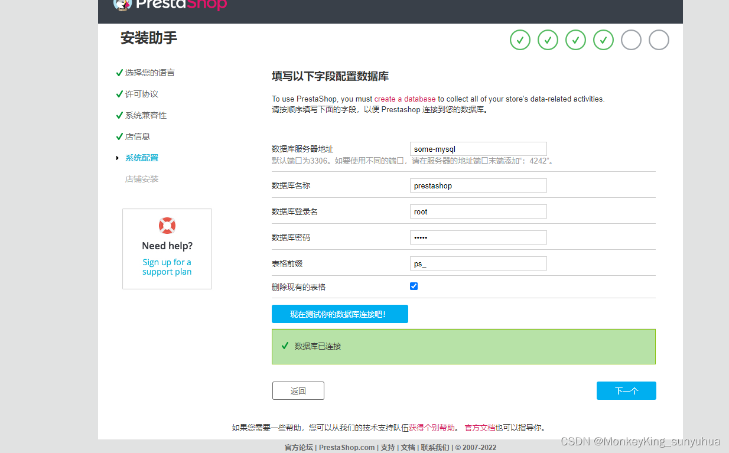Click the 返回 button
729x453 pixels.
[x=298, y=391]
